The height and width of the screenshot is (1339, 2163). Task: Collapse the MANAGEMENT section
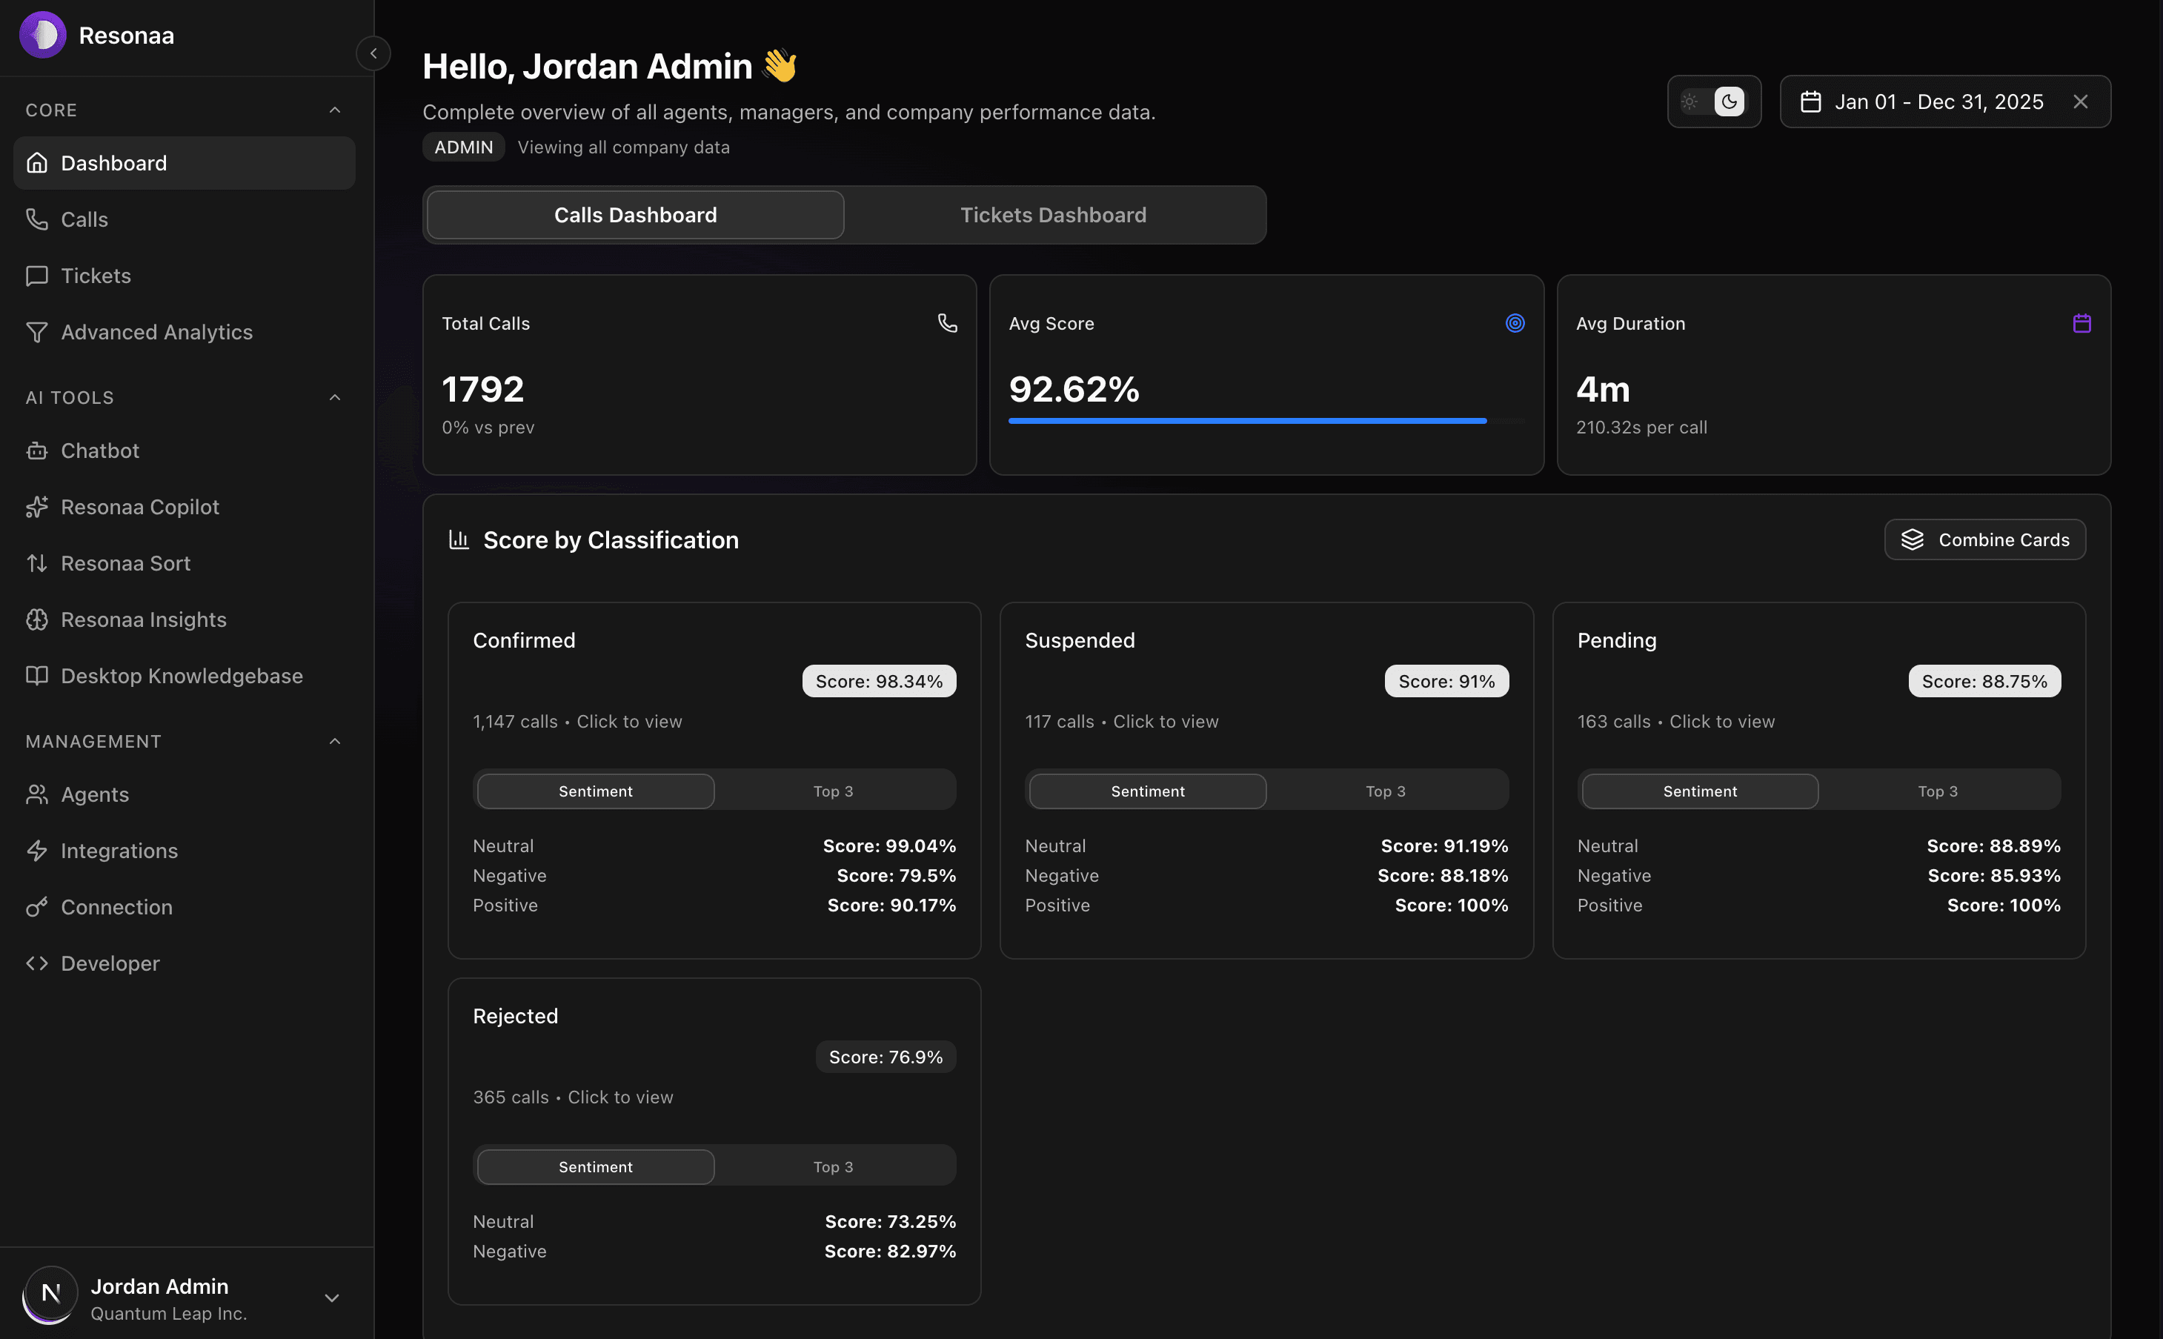tap(333, 740)
